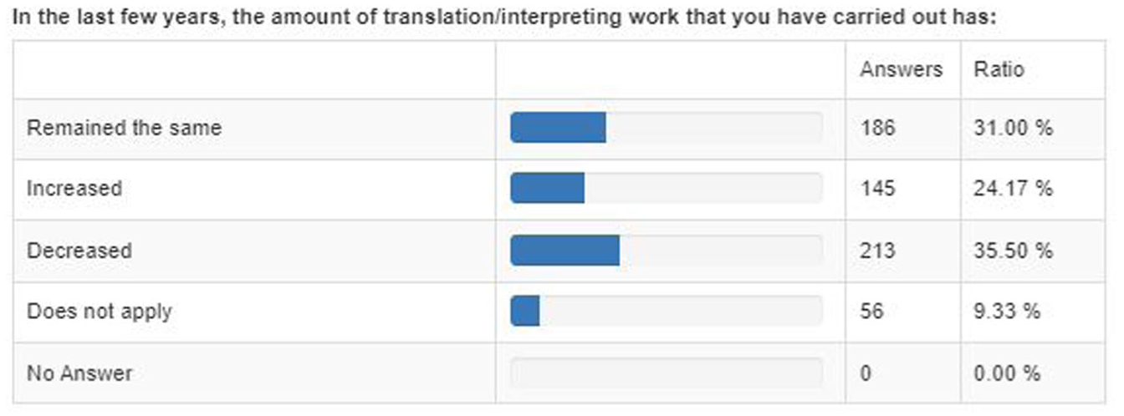The height and width of the screenshot is (416, 1124).
Task: Click the Ratio column header
Action: pyautogui.click(x=999, y=68)
